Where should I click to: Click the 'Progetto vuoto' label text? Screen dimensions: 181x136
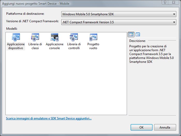(93, 46)
